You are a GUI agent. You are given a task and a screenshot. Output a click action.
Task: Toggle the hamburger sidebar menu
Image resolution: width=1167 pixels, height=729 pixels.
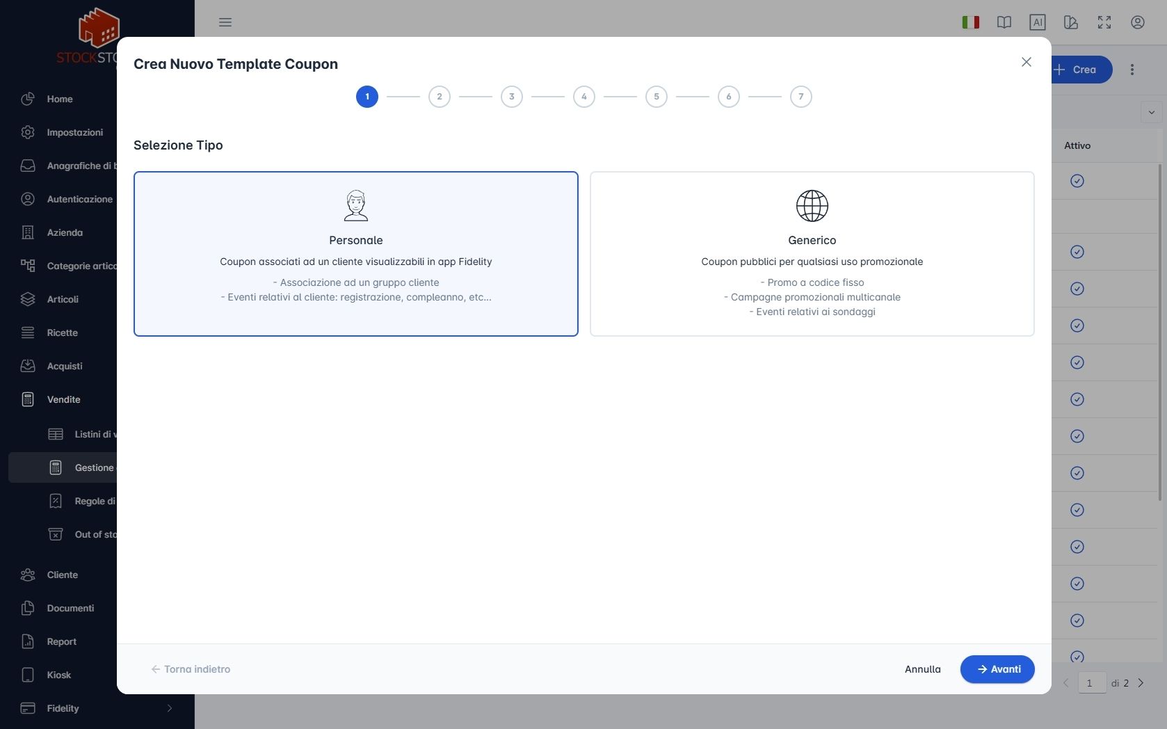coord(225,22)
